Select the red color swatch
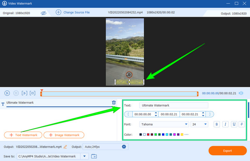Viewport: 250px width, 161px height. click(148, 134)
